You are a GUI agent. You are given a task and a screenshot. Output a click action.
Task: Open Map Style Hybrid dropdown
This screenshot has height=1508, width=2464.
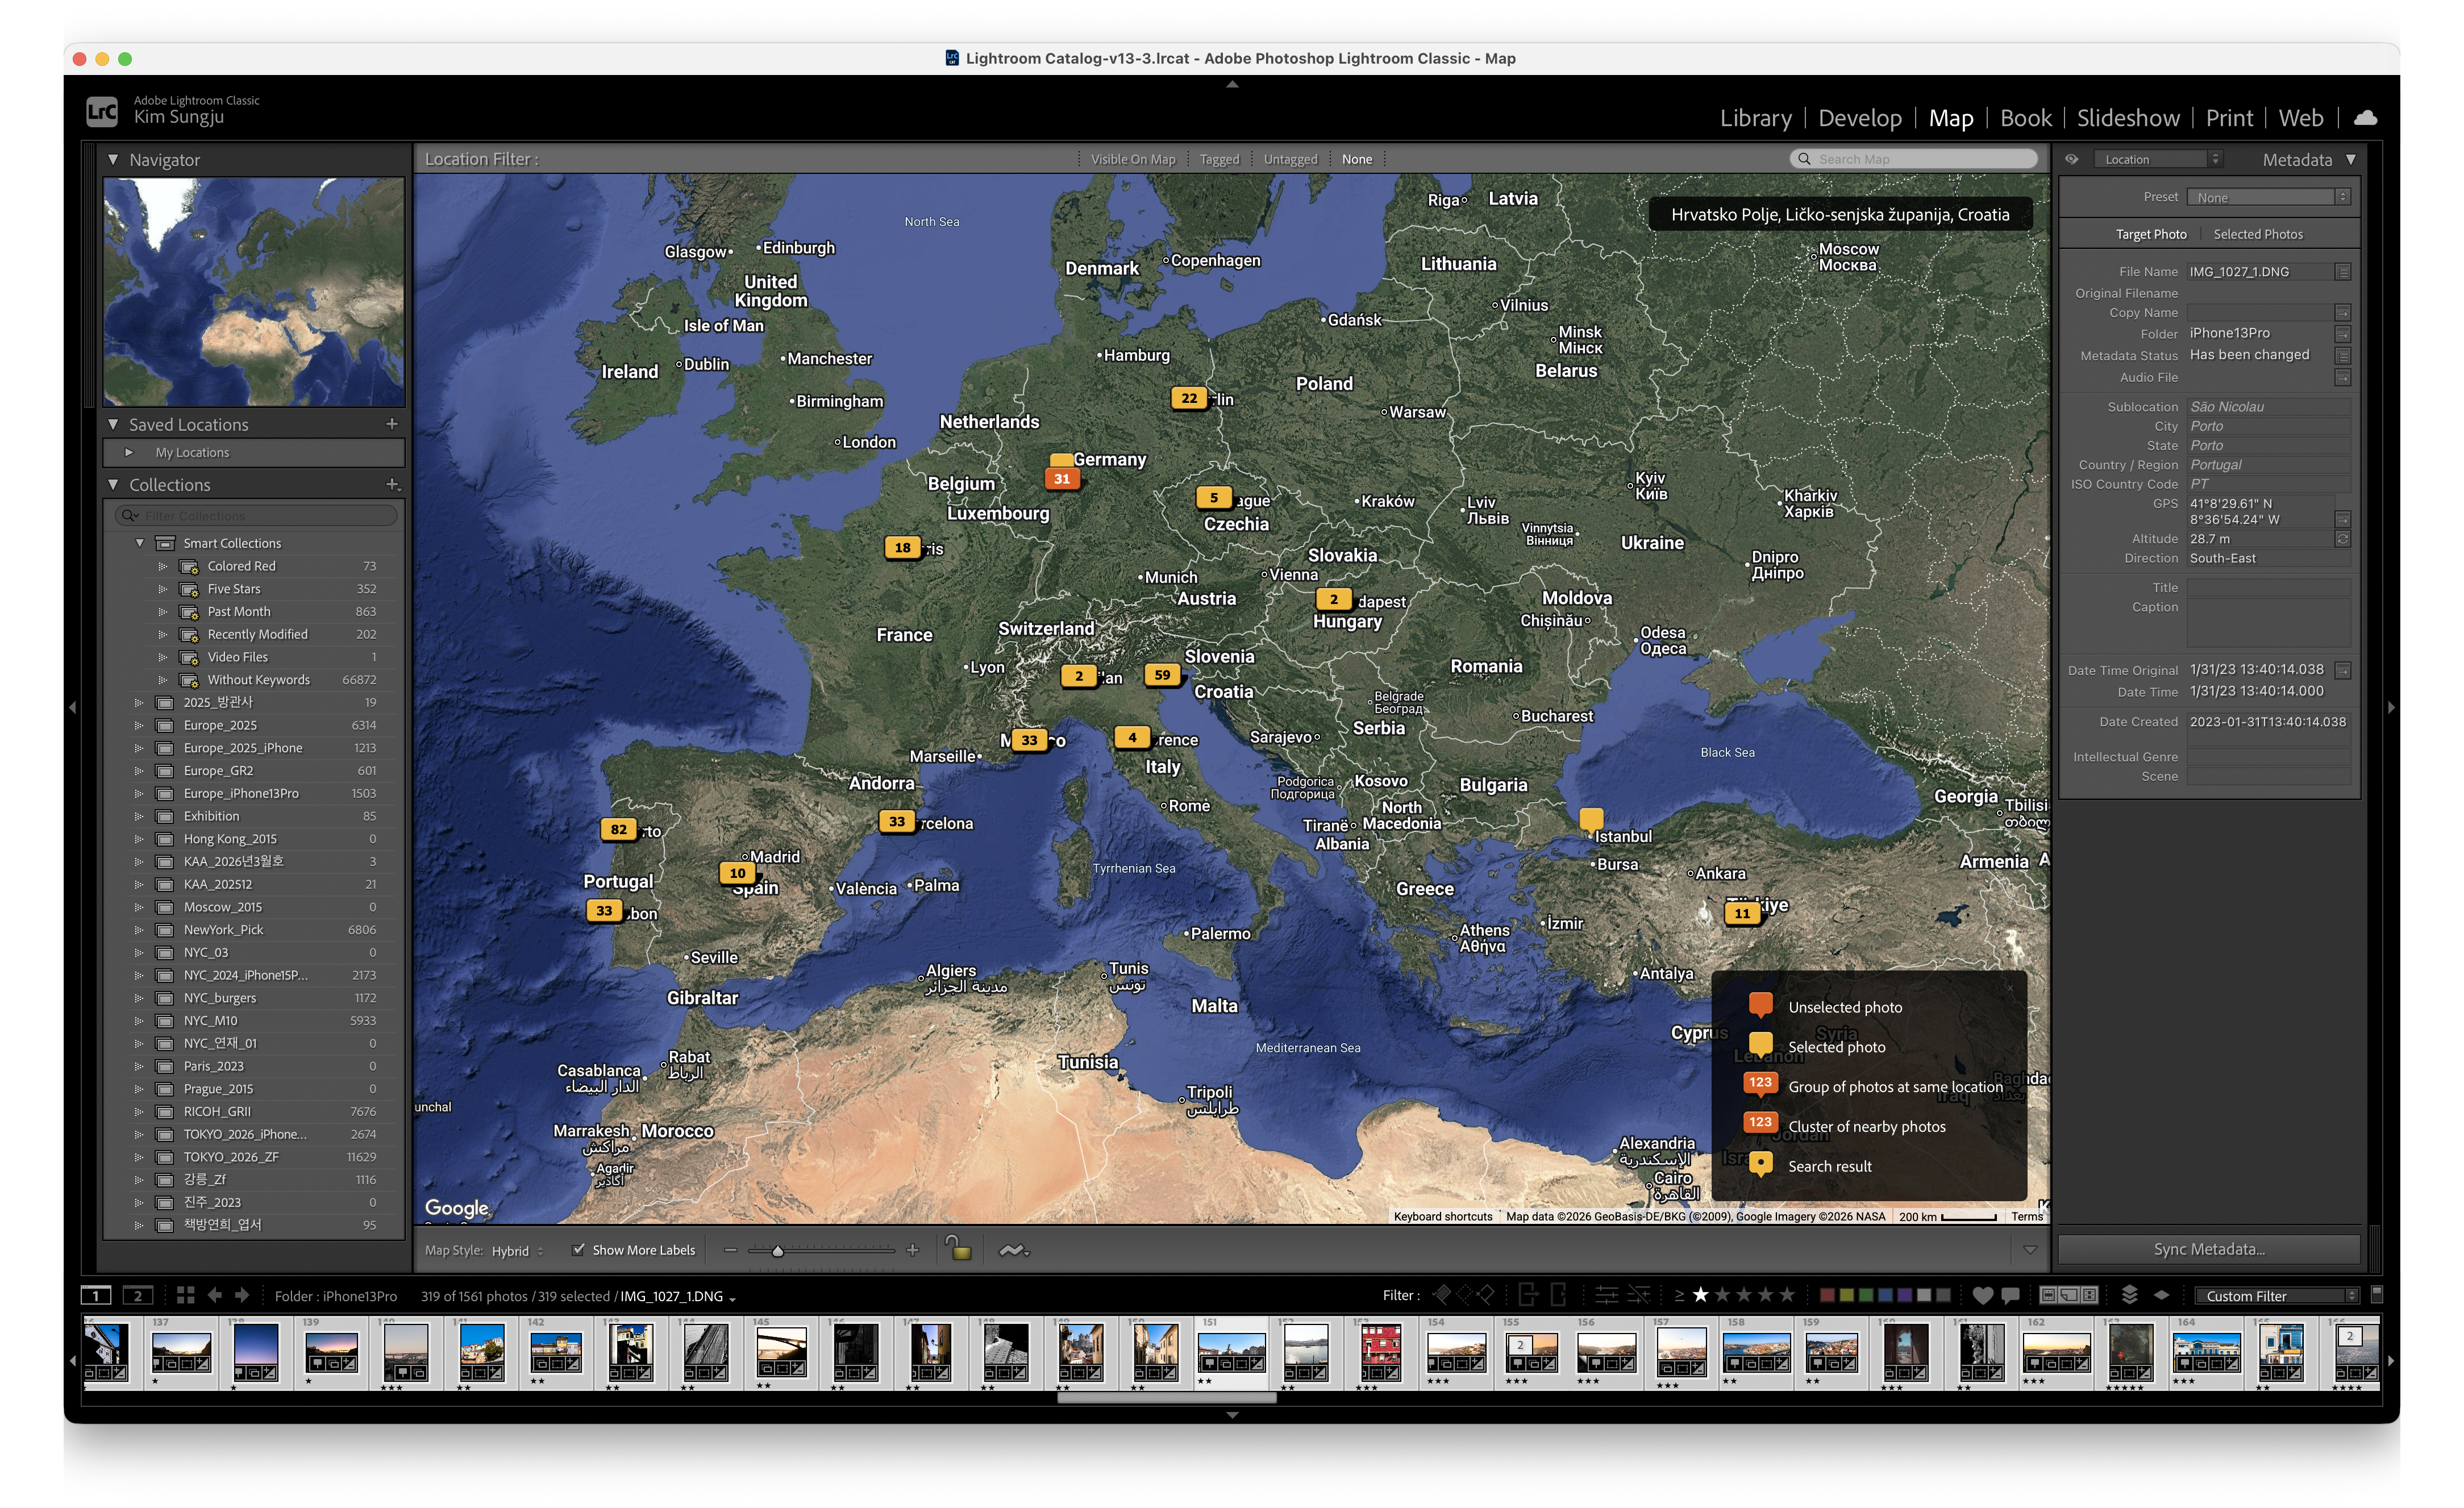[518, 1250]
